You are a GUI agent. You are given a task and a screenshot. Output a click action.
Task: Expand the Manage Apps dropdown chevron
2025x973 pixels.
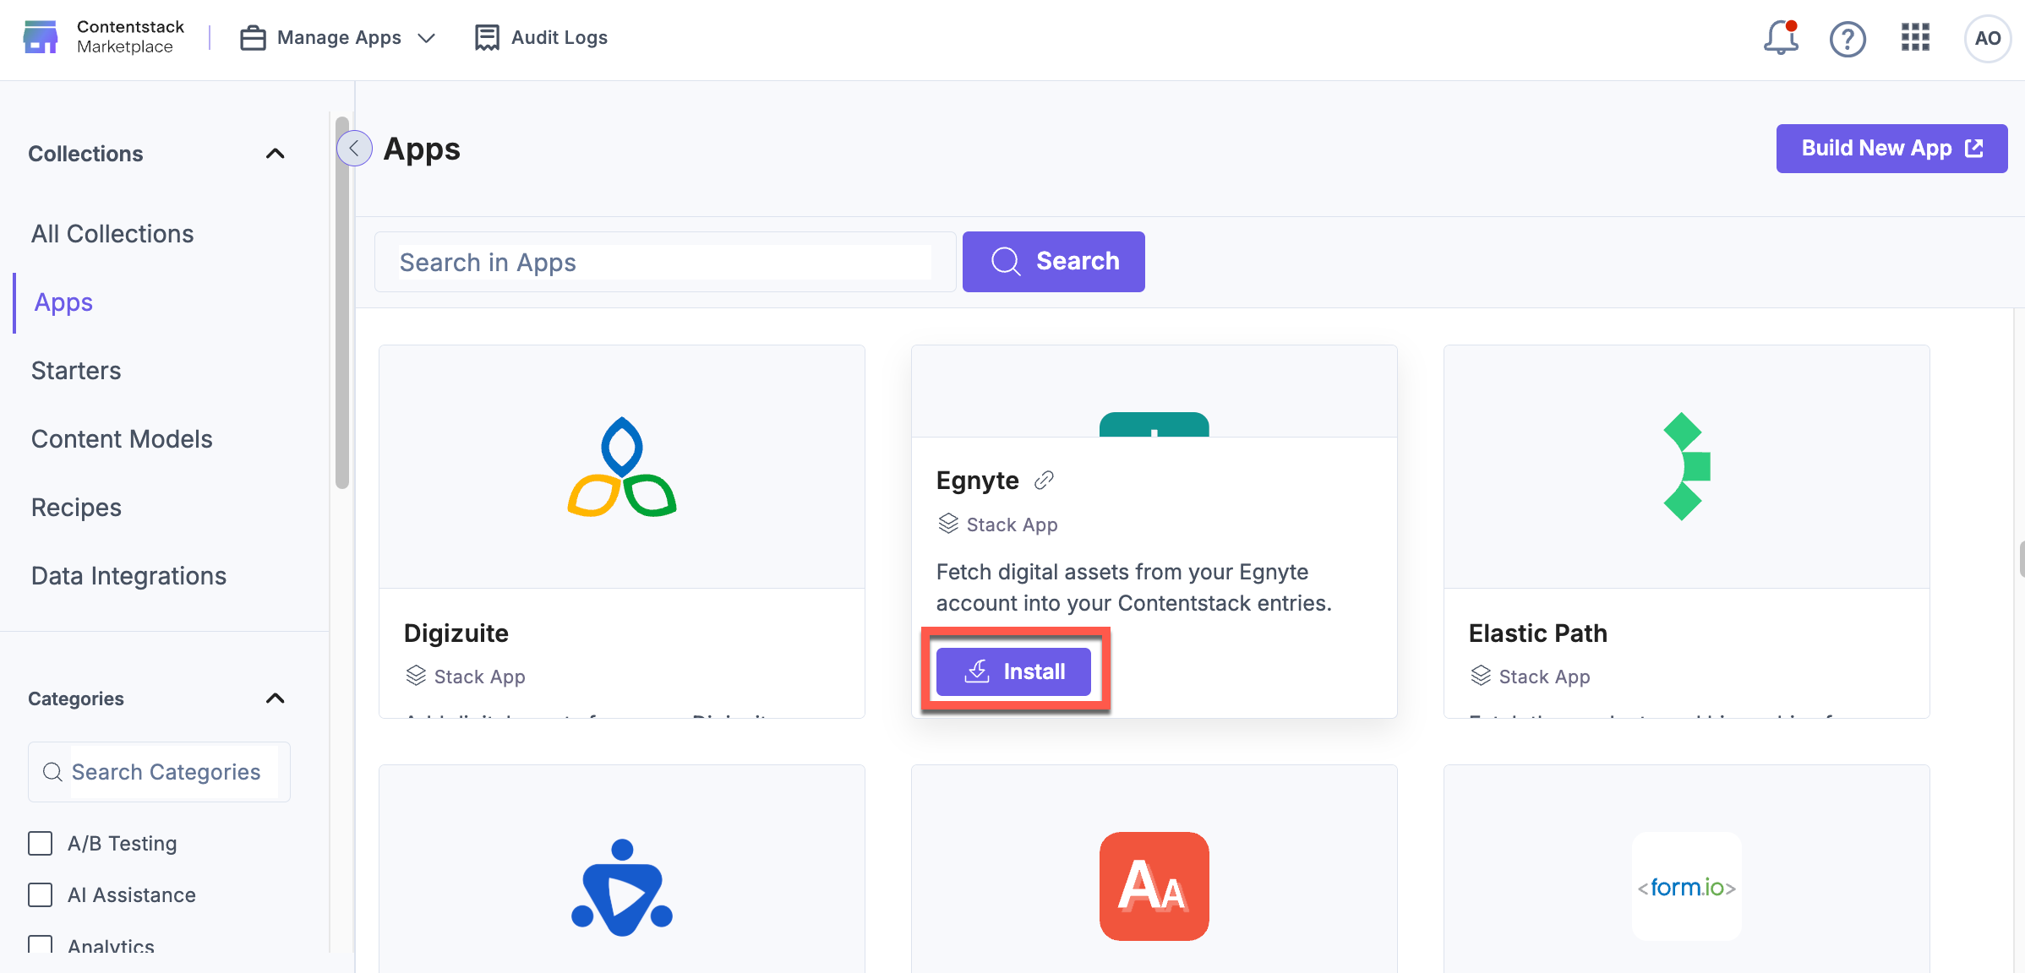(427, 38)
